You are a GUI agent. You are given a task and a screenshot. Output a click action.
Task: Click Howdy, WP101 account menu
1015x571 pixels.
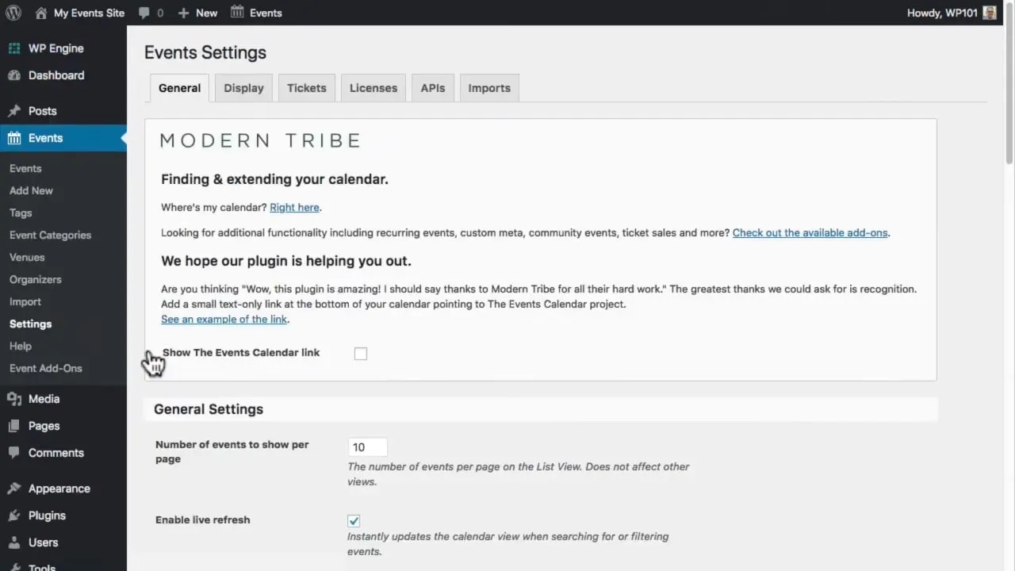(x=952, y=13)
